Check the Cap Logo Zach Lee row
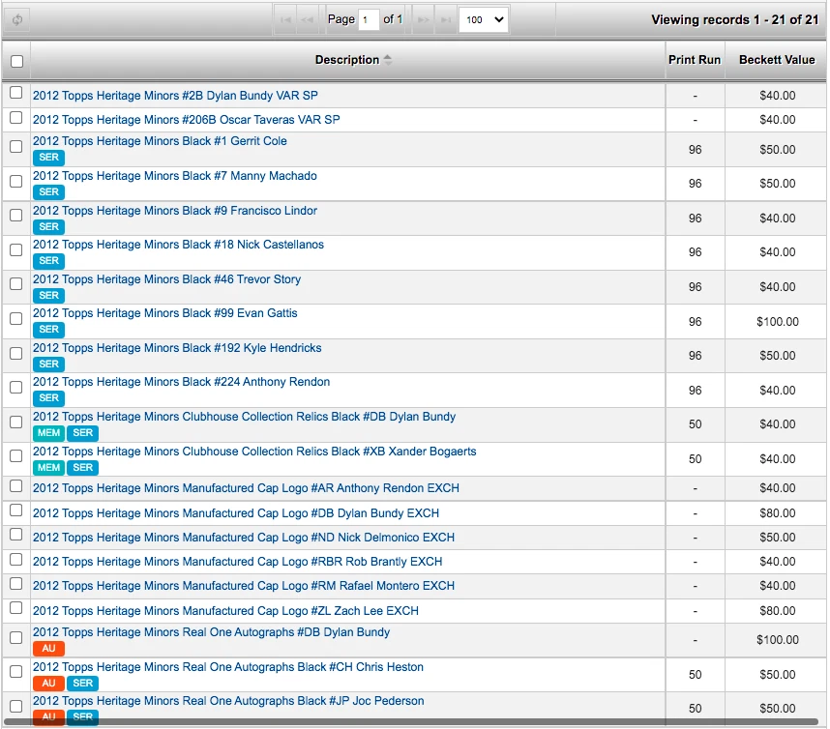This screenshot has height=729, width=830. click(16, 608)
